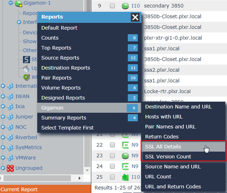Expand the Ixia group
227x193 pixels.
coord(3,106)
